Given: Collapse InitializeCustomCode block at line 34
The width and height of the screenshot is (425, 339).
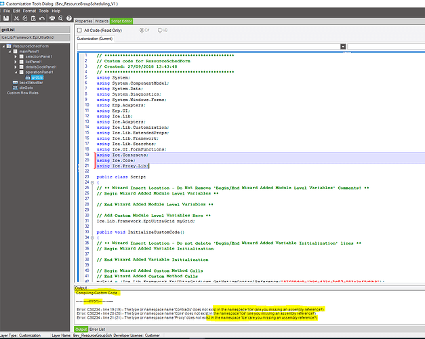Looking at the screenshot, I should click(x=92, y=238).
